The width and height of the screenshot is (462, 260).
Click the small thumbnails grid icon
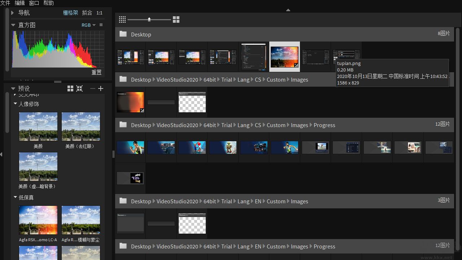pos(122,19)
